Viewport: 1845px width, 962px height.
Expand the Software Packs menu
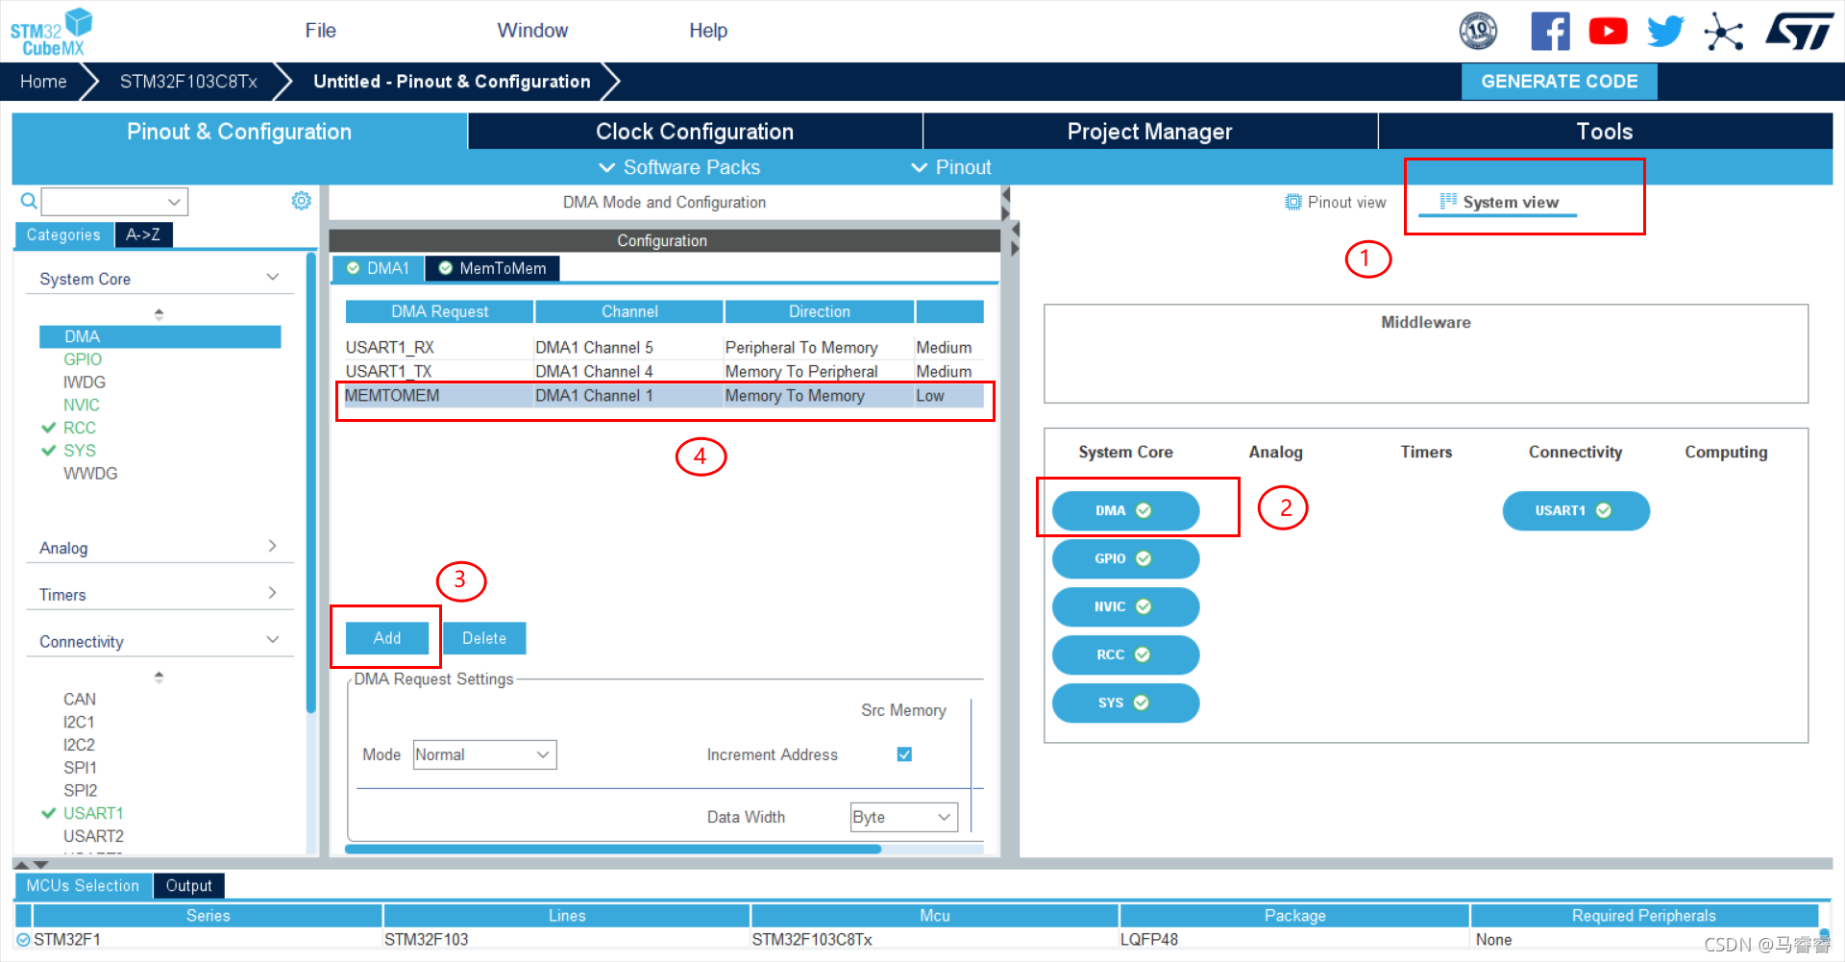[x=679, y=167]
